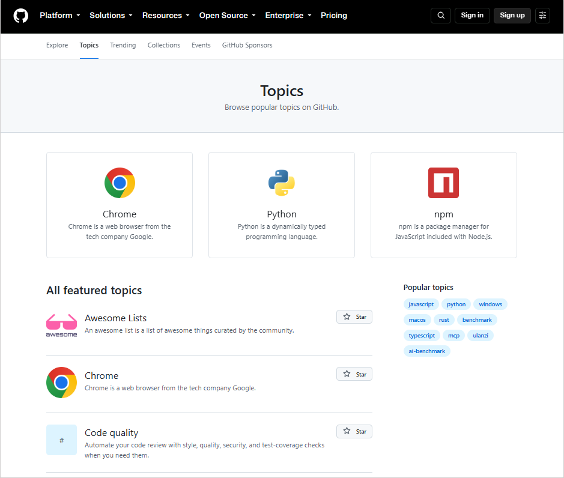Star the Code quality topic

(x=354, y=431)
